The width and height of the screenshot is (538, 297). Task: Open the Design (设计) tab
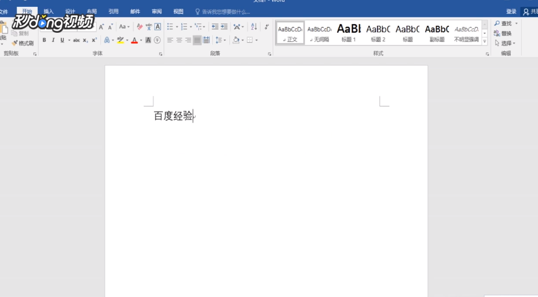(x=70, y=11)
